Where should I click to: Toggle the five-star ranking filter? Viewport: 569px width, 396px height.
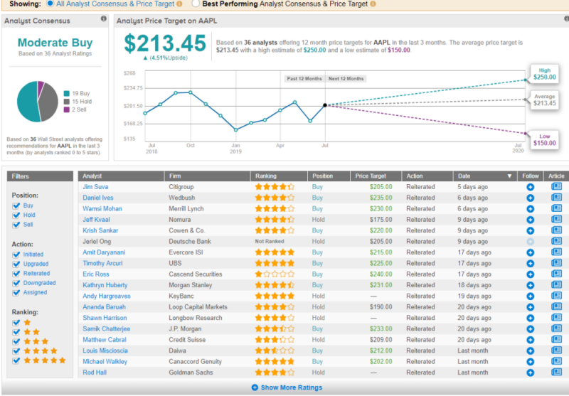pyautogui.click(x=16, y=360)
